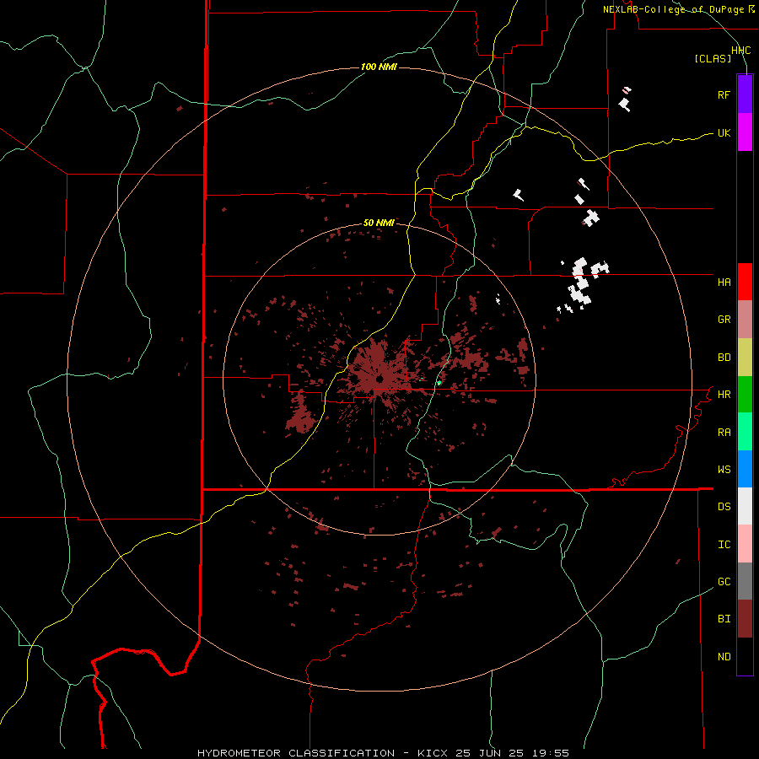Select the HR legend label
The width and height of the screenshot is (759, 759).
click(x=724, y=394)
